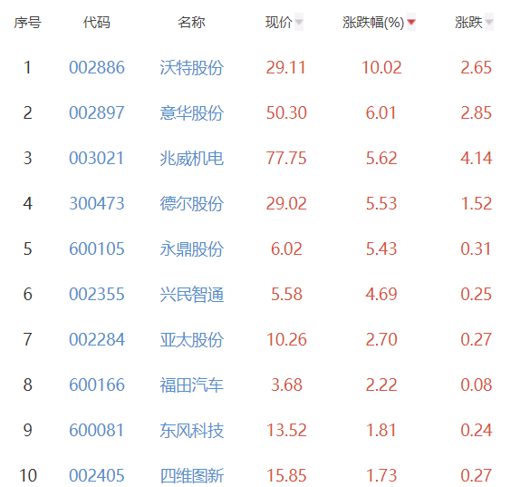Select change amount 4.14

(477, 158)
